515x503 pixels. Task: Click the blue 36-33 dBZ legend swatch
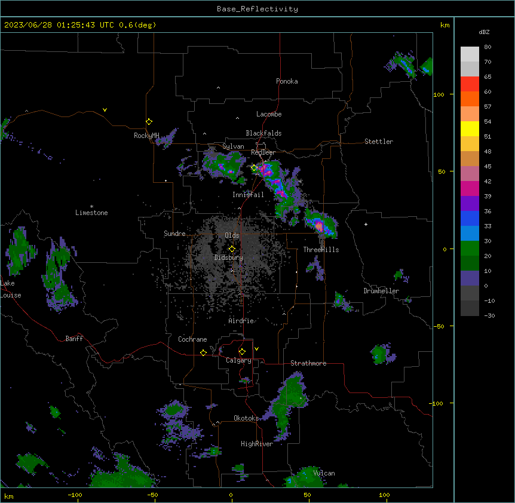[x=470, y=219]
